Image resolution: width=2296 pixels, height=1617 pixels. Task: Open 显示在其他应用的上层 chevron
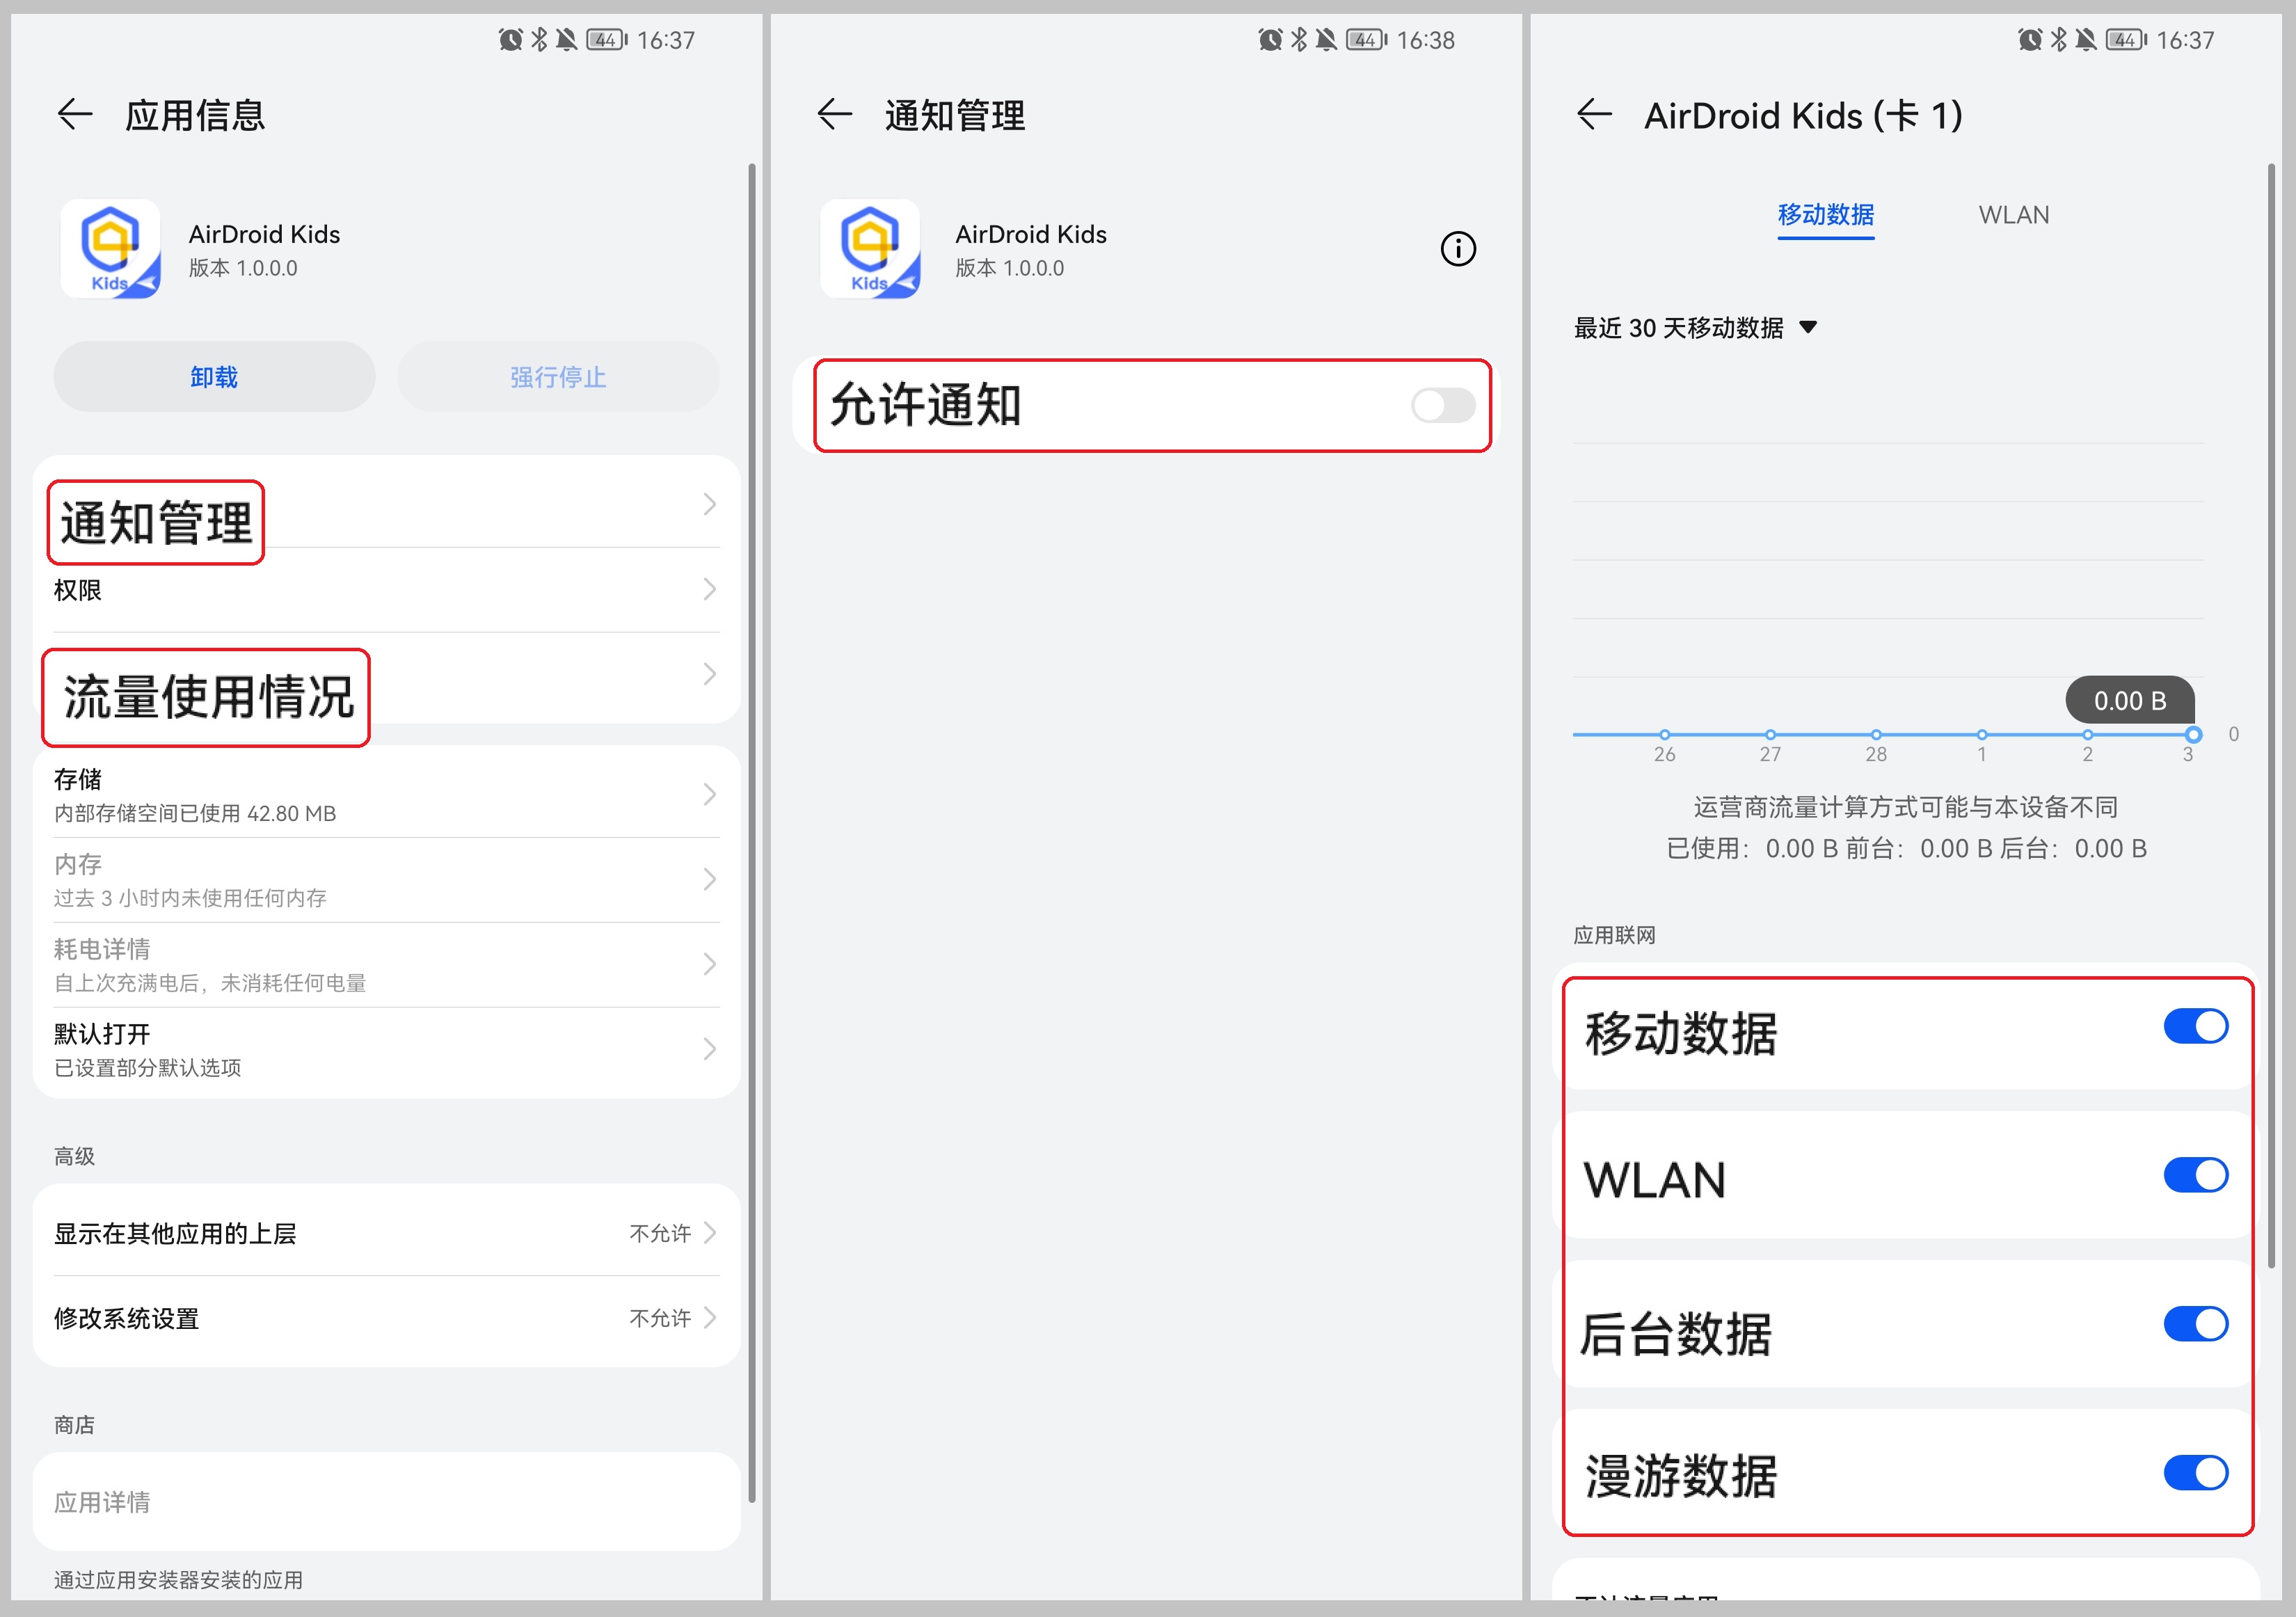[x=709, y=1233]
